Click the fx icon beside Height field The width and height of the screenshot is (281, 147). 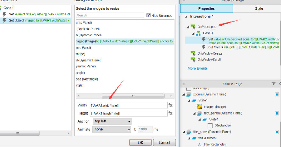pos(170,113)
